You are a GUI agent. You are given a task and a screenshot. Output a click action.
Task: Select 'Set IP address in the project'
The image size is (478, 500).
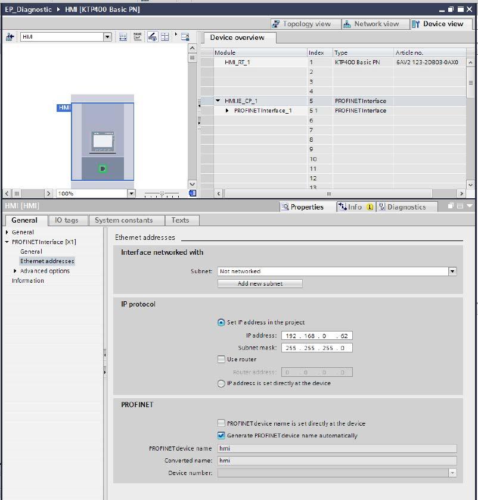tap(221, 323)
